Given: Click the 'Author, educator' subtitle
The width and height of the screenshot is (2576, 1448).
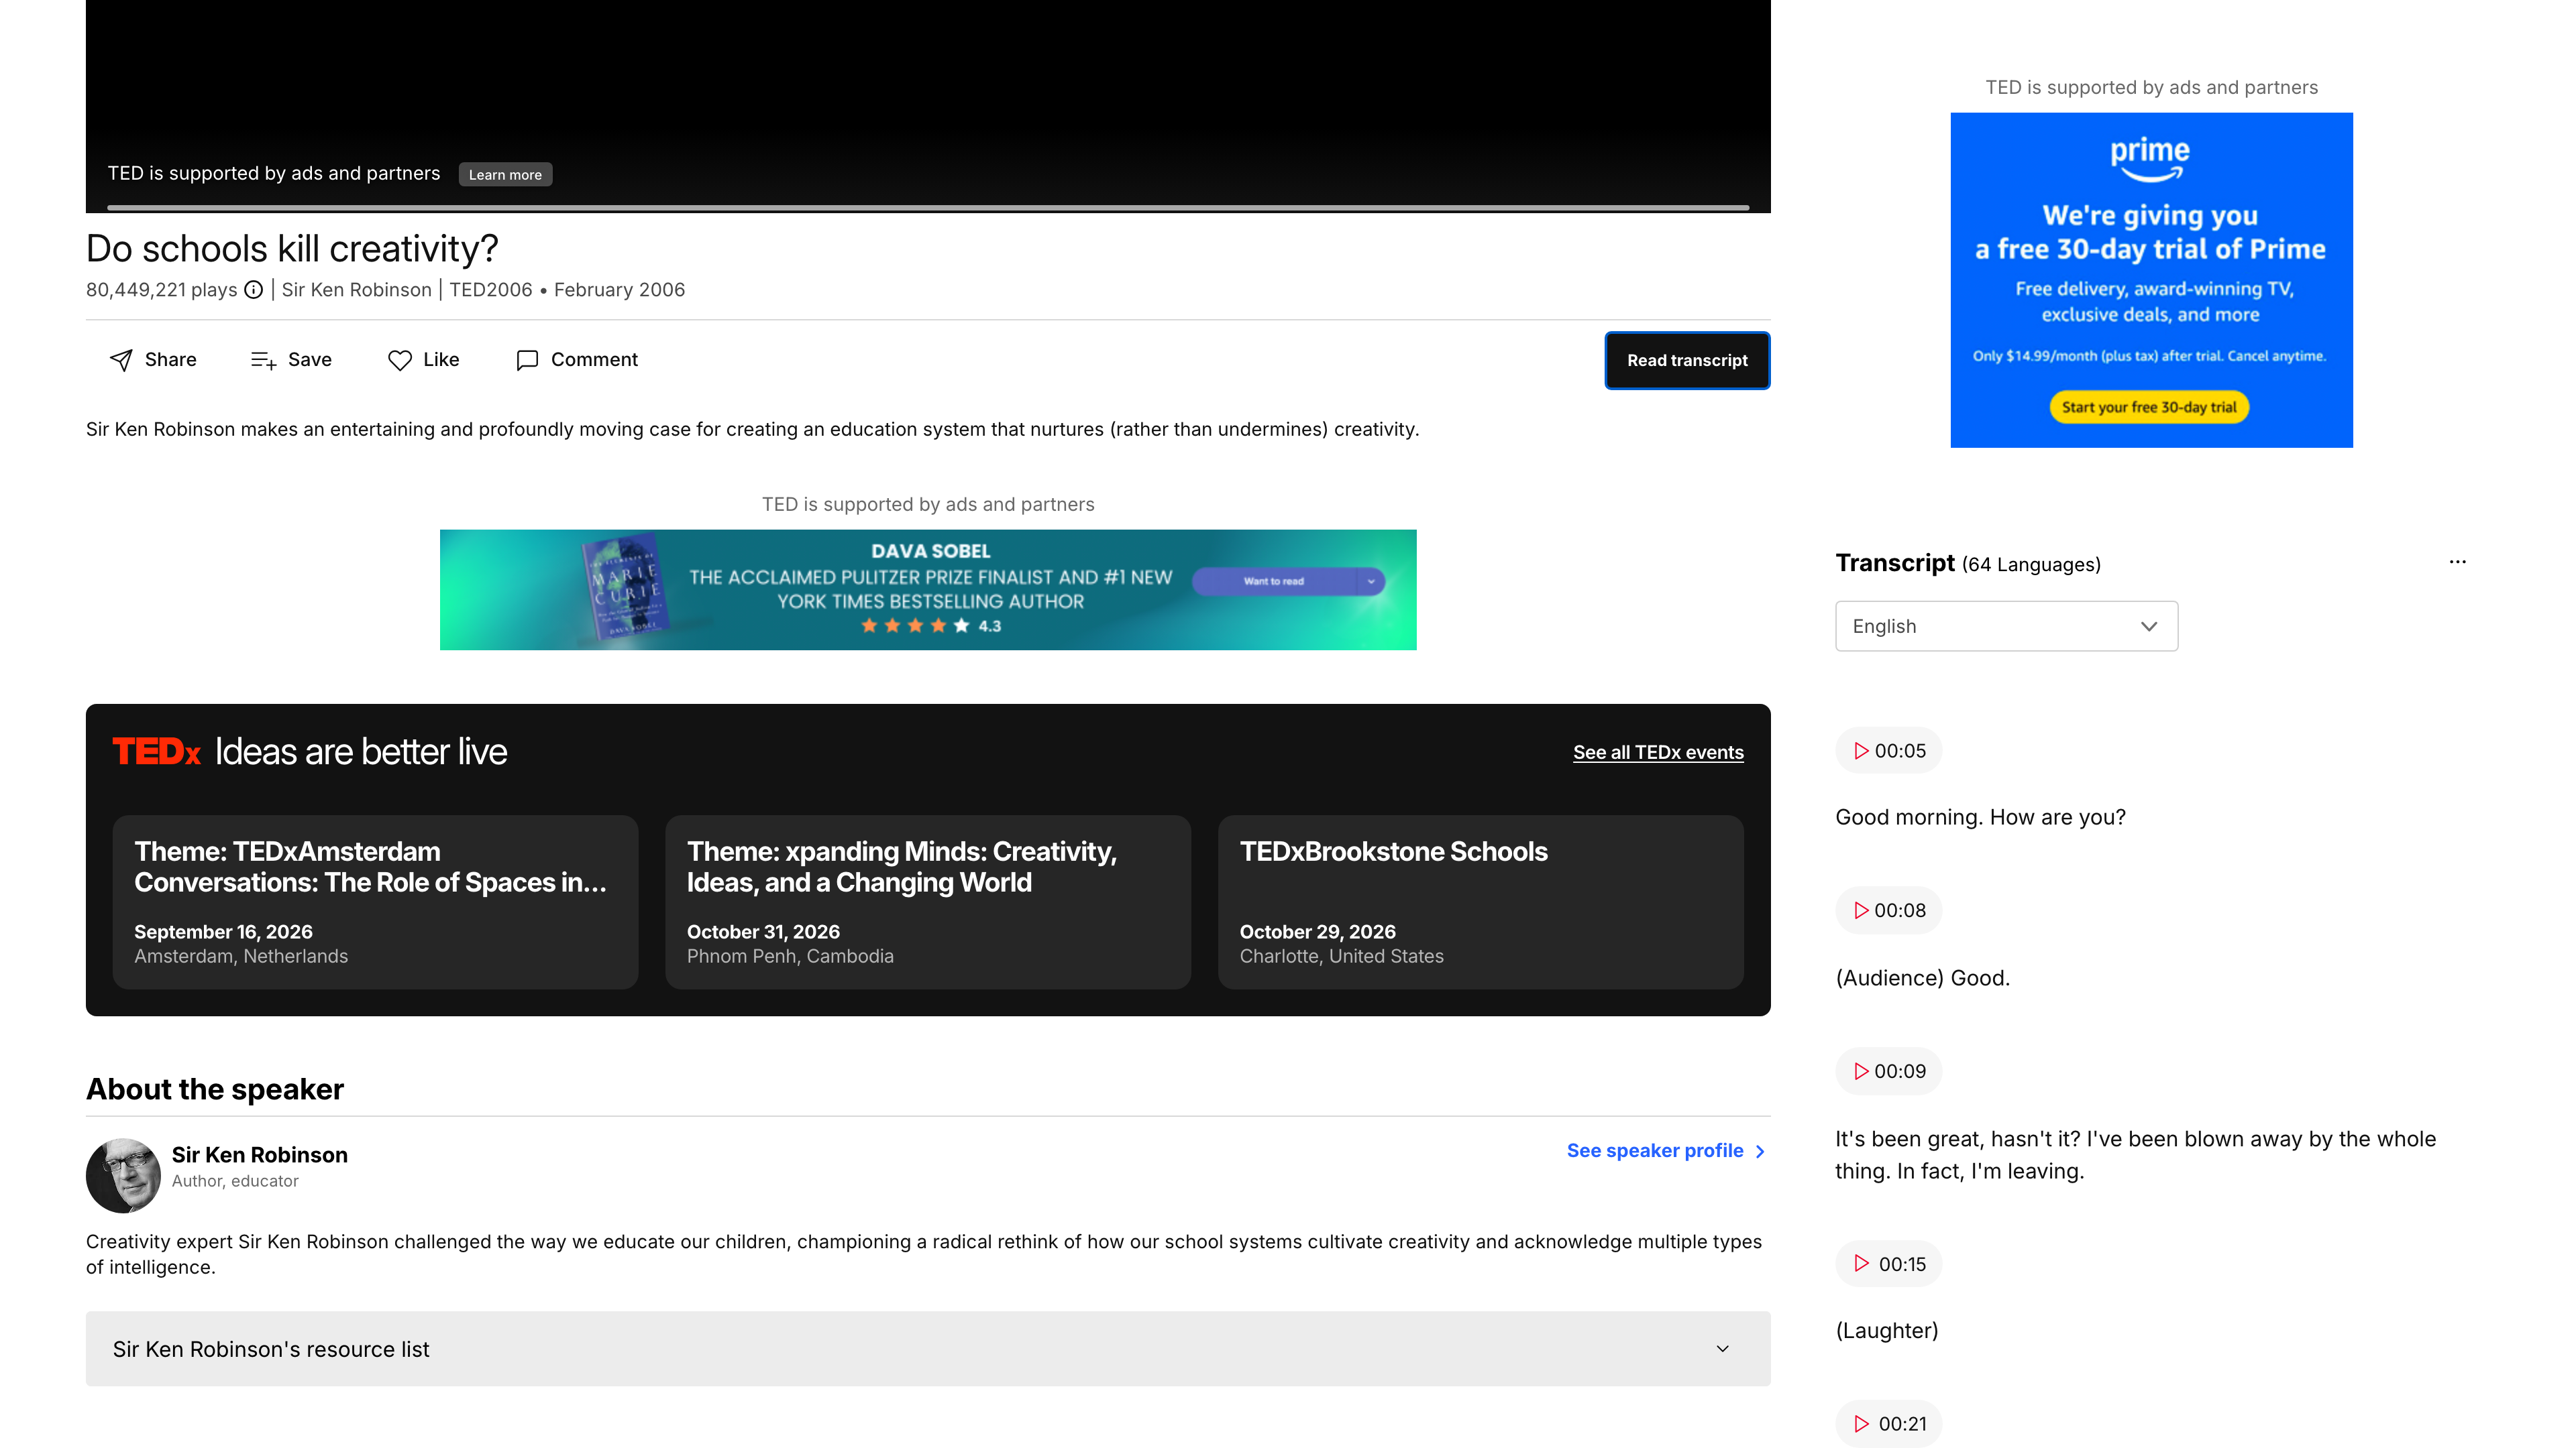Looking at the screenshot, I should 235,1181.
